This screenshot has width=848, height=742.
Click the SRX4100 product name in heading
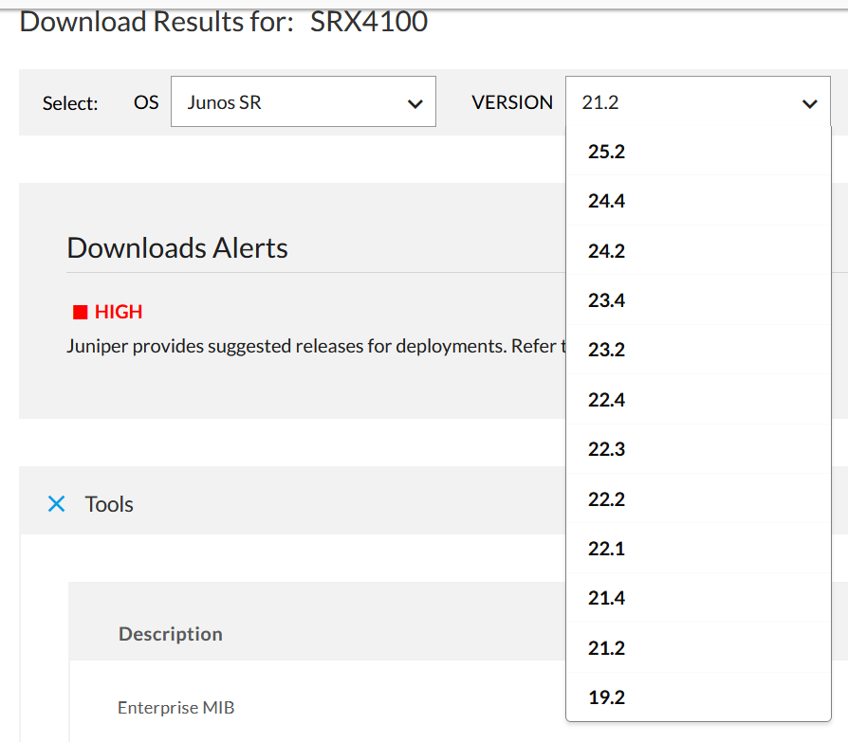[369, 22]
